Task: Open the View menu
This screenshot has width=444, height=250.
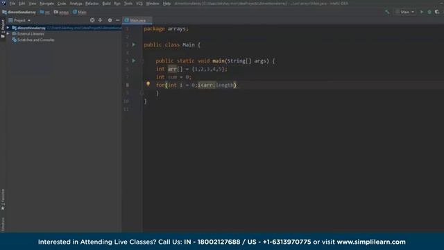Action: [33, 3]
